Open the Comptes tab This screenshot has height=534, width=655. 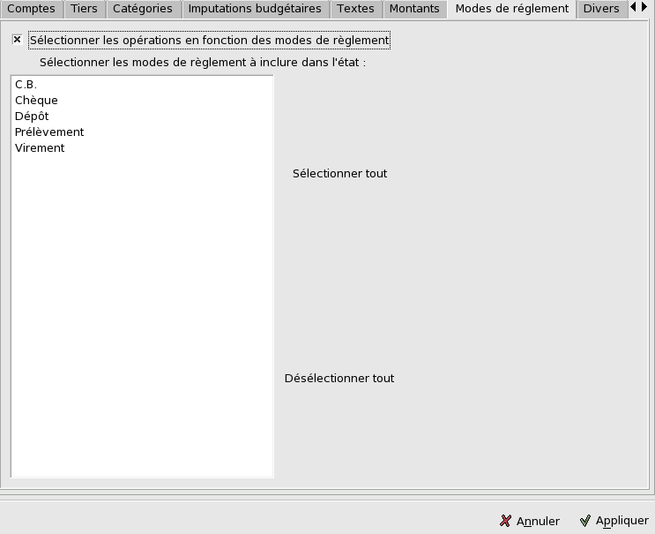tap(32, 9)
